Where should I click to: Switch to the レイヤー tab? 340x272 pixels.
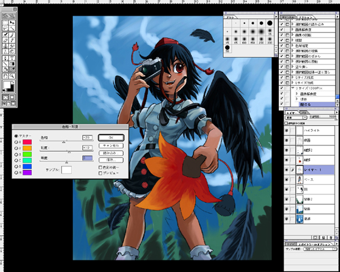(x=292, y=113)
